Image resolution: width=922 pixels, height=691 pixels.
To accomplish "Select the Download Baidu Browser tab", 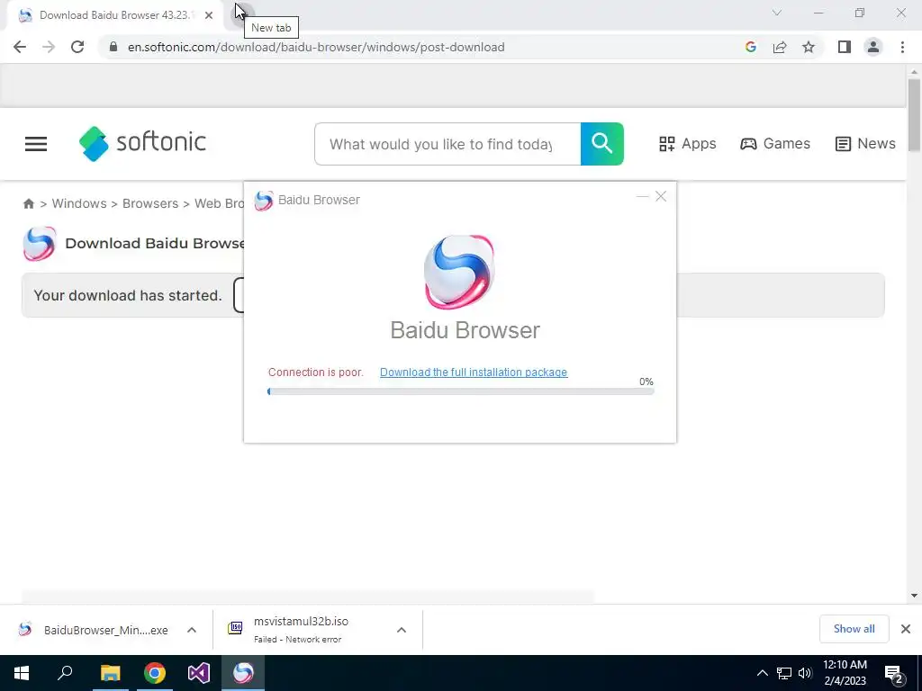I will [115, 15].
